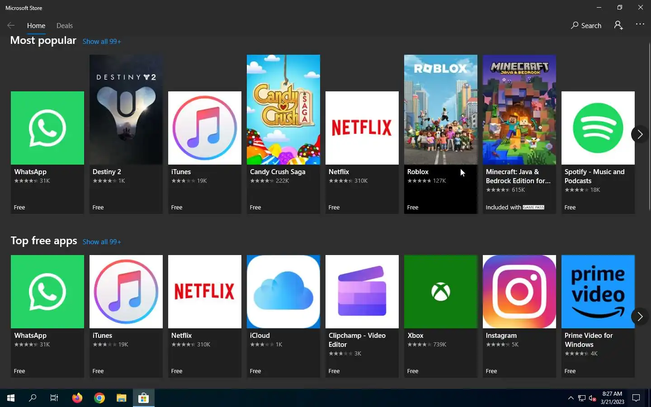Launch Firefox from the taskbar
Viewport: 651px width, 407px height.
[x=77, y=398]
